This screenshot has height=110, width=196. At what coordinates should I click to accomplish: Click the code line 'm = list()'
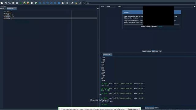[8, 12]
